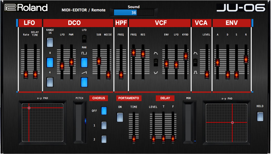Click the VCF KYBD slider knob
This screenshot has width=271, height=154.
click(186, 56)
